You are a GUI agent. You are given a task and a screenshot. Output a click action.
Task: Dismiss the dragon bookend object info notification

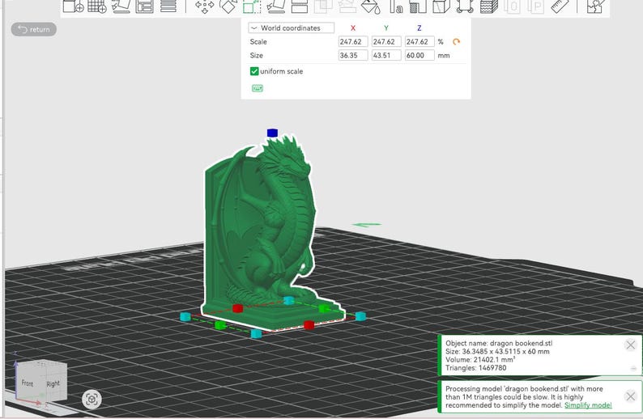pos(631,345)
